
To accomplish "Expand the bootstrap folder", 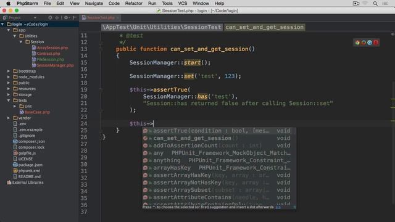I will click(9, 71).
